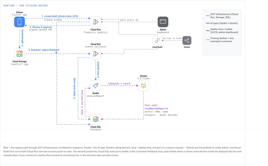Click the 'last 5 corrections' vertical label
This screenshot has height=166, width=268.
[x=82, y=102]
